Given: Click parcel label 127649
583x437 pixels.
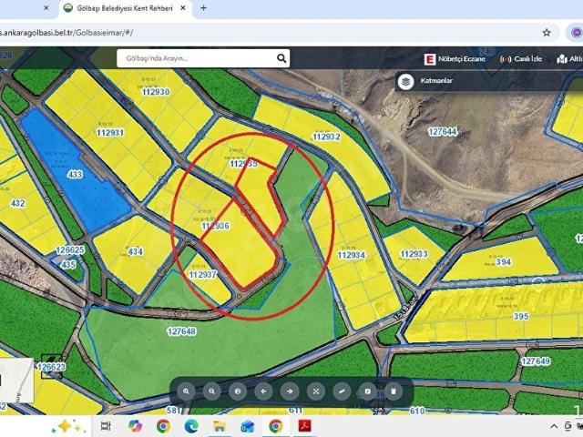Looking at the screenshot, I should pos(536,361).
